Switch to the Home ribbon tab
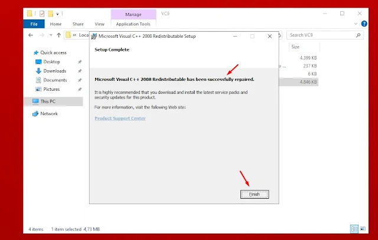This screenshot has height=240, width=378. 56,24
